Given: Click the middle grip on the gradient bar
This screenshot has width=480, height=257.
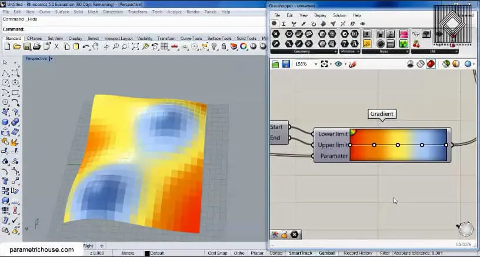Looking at the screenshot, I should pyautogui.click(x=398, y=145).
